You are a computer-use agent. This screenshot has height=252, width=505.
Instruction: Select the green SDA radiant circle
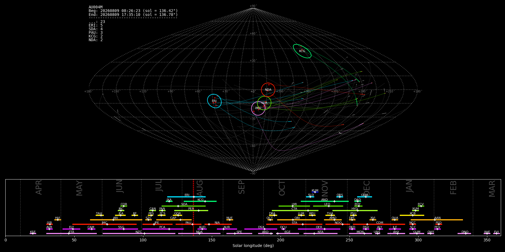[264, 103]
